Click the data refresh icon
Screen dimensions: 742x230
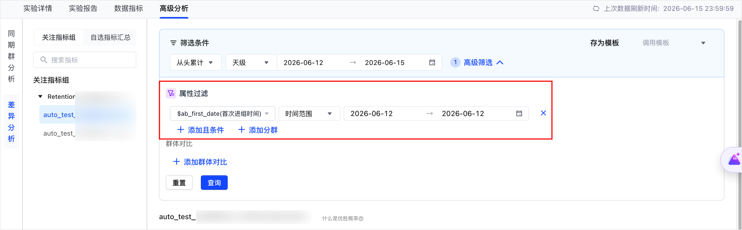(x=596, y=9)
